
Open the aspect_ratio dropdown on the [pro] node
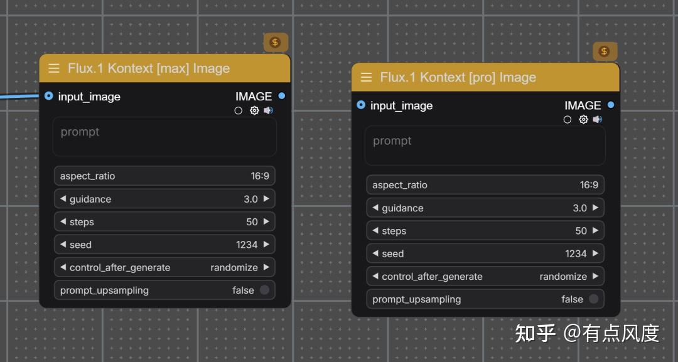485,185
